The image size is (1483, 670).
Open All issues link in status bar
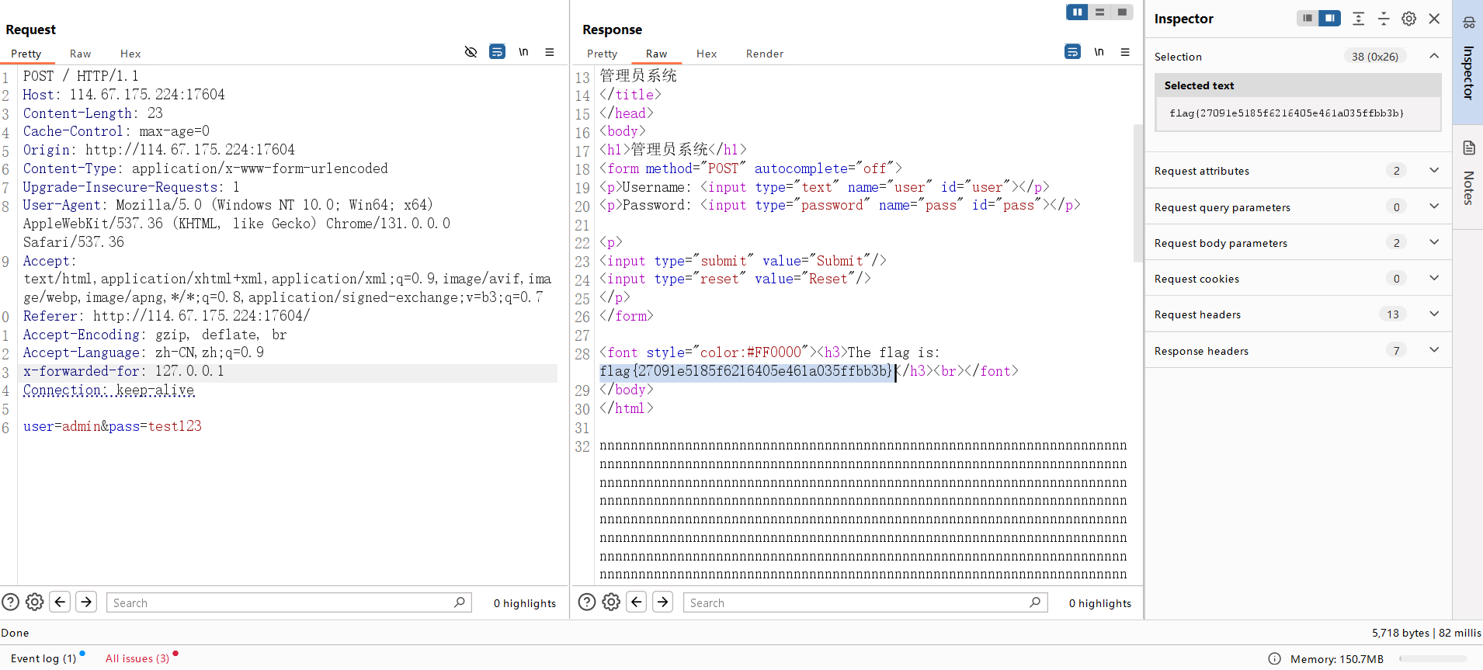coord(137,658)
